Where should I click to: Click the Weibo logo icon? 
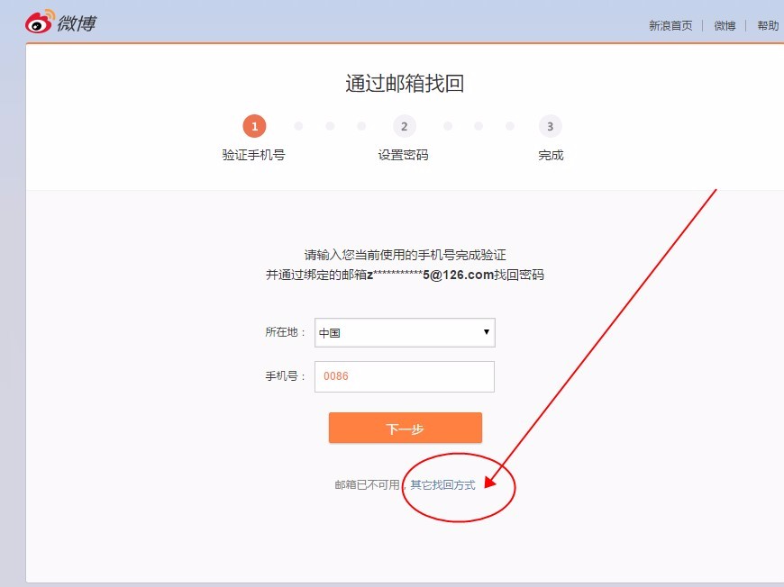click(40, 21)
